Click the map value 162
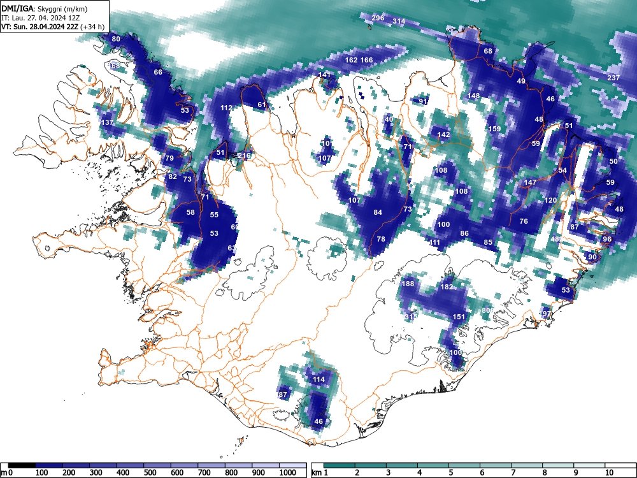 [x=351, y=60]
